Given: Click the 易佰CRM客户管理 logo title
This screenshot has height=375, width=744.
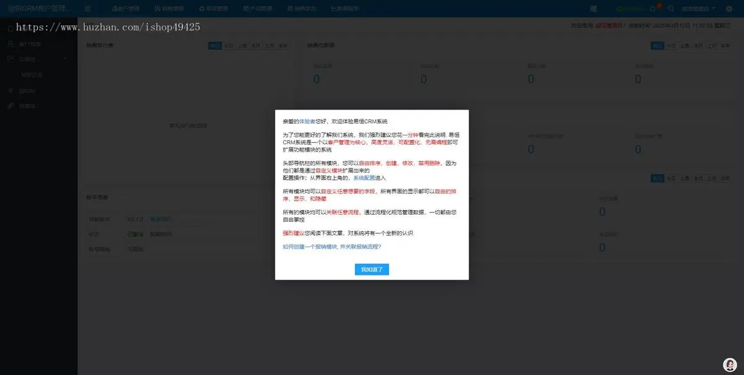Looking at the screenshot, I should pos(40,9).
